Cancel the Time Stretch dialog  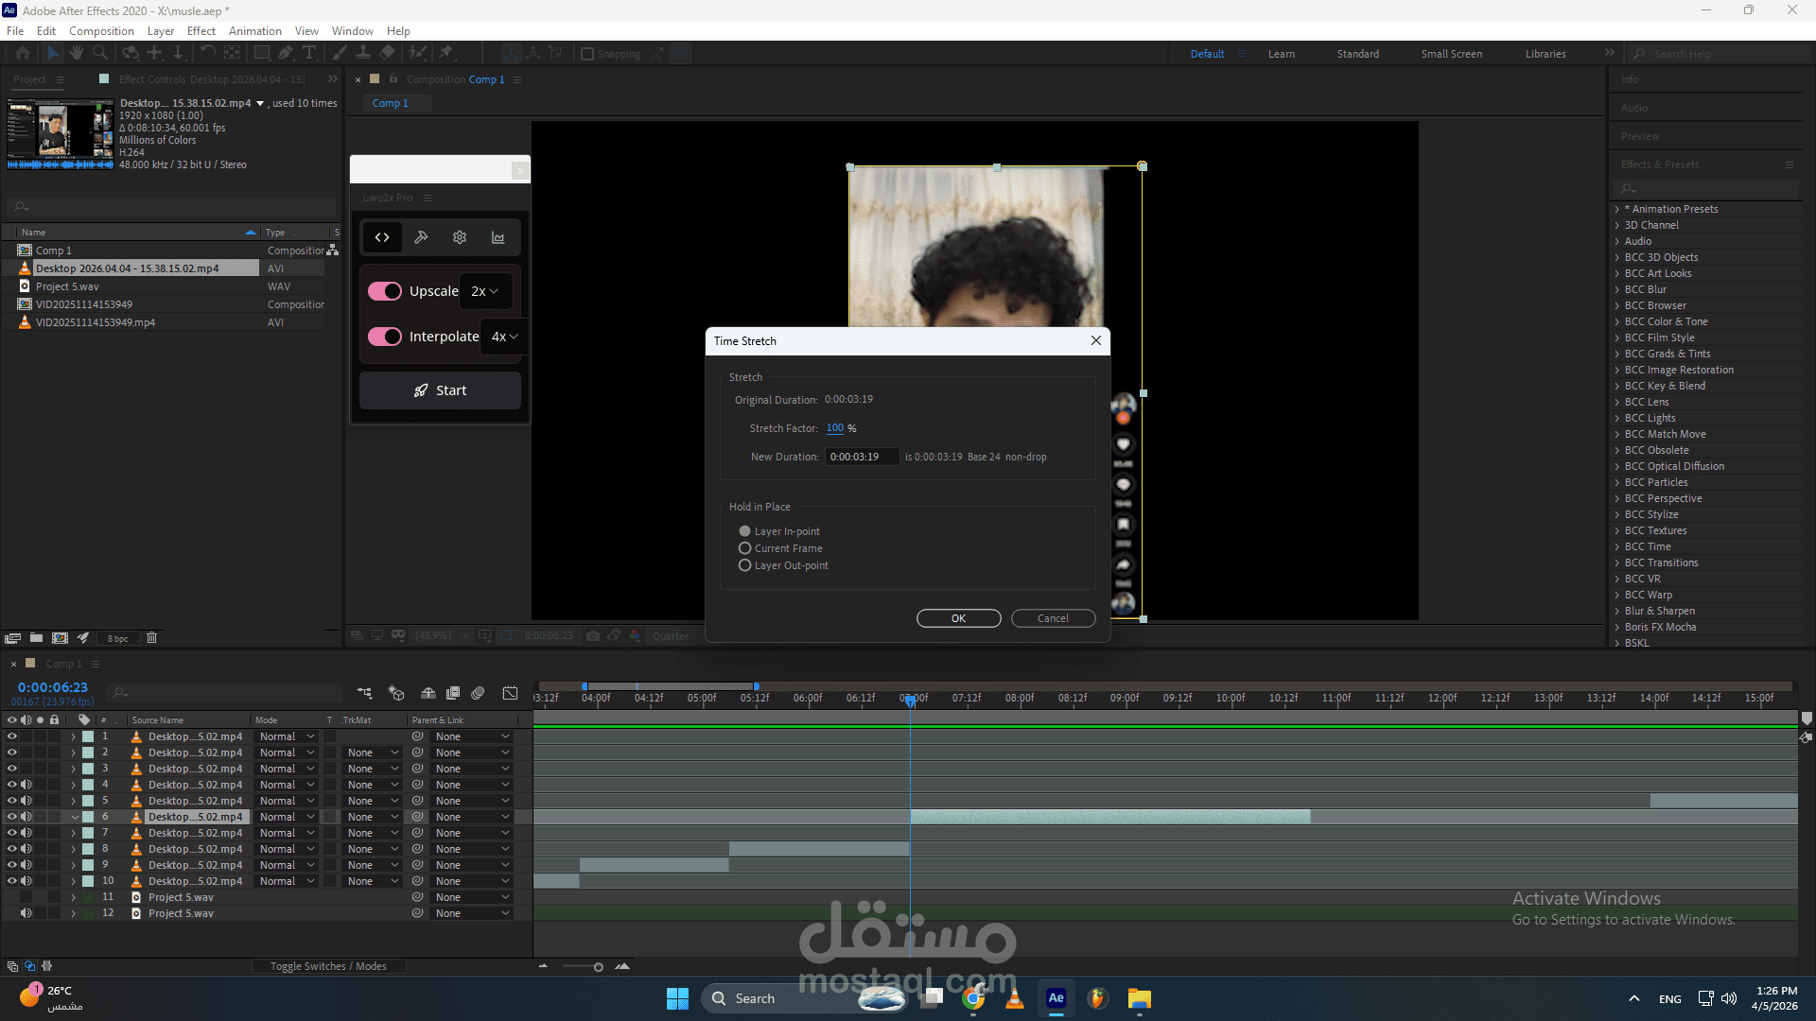click(x=1053, y=618)
